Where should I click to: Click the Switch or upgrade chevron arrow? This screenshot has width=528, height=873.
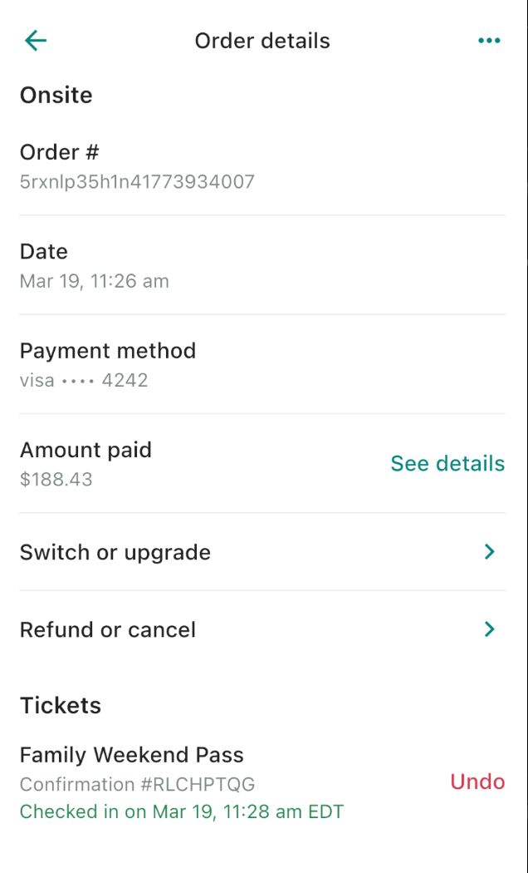click(490, 552)
